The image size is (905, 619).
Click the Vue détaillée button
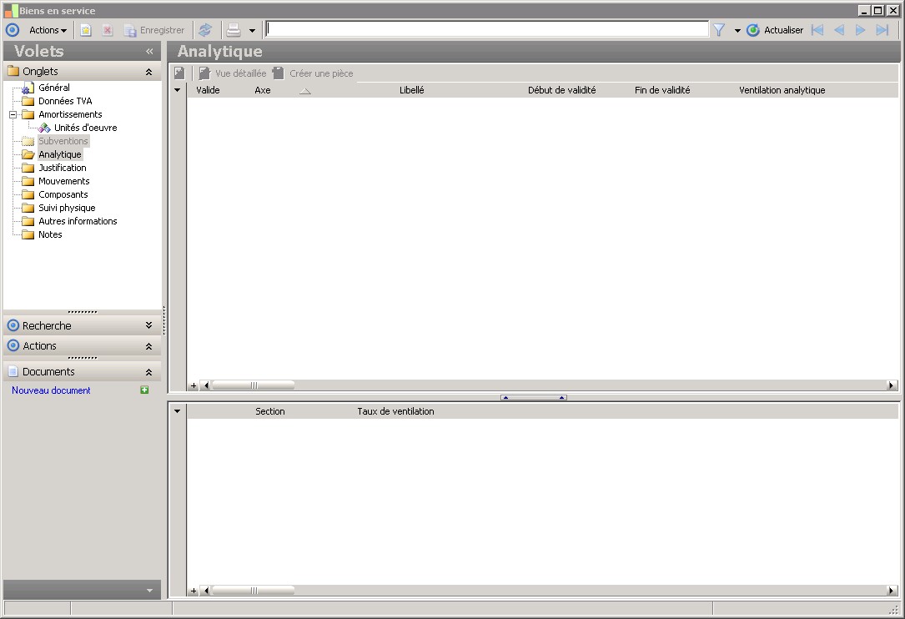233,73
